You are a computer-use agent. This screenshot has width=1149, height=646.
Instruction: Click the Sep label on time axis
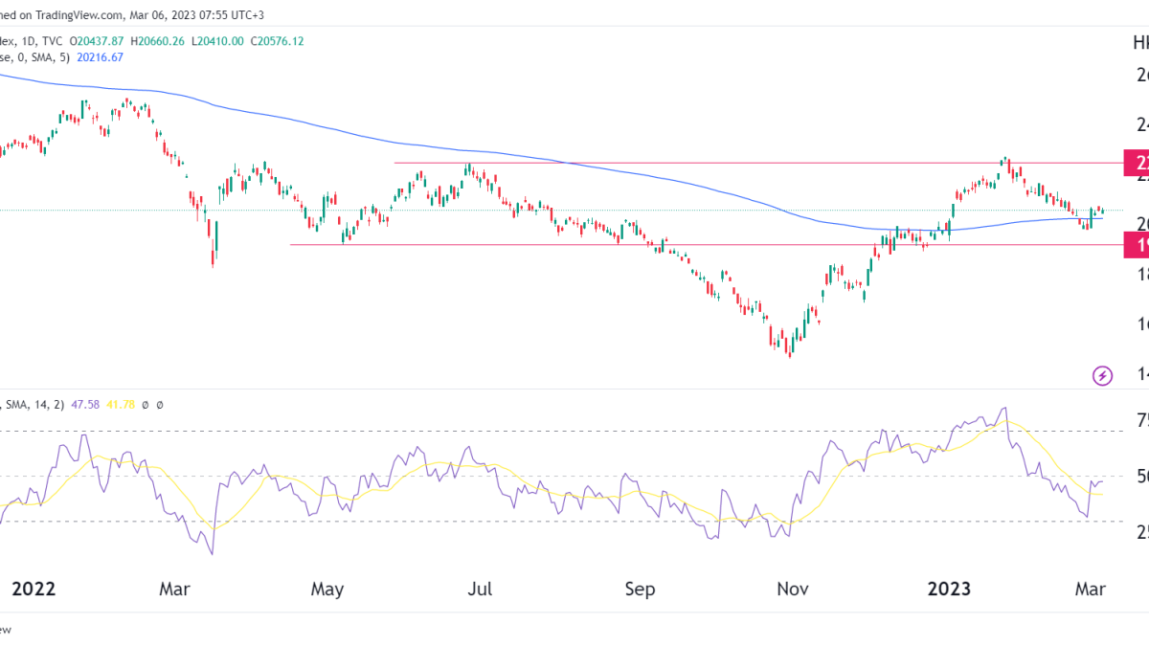(x=639, y=589)
